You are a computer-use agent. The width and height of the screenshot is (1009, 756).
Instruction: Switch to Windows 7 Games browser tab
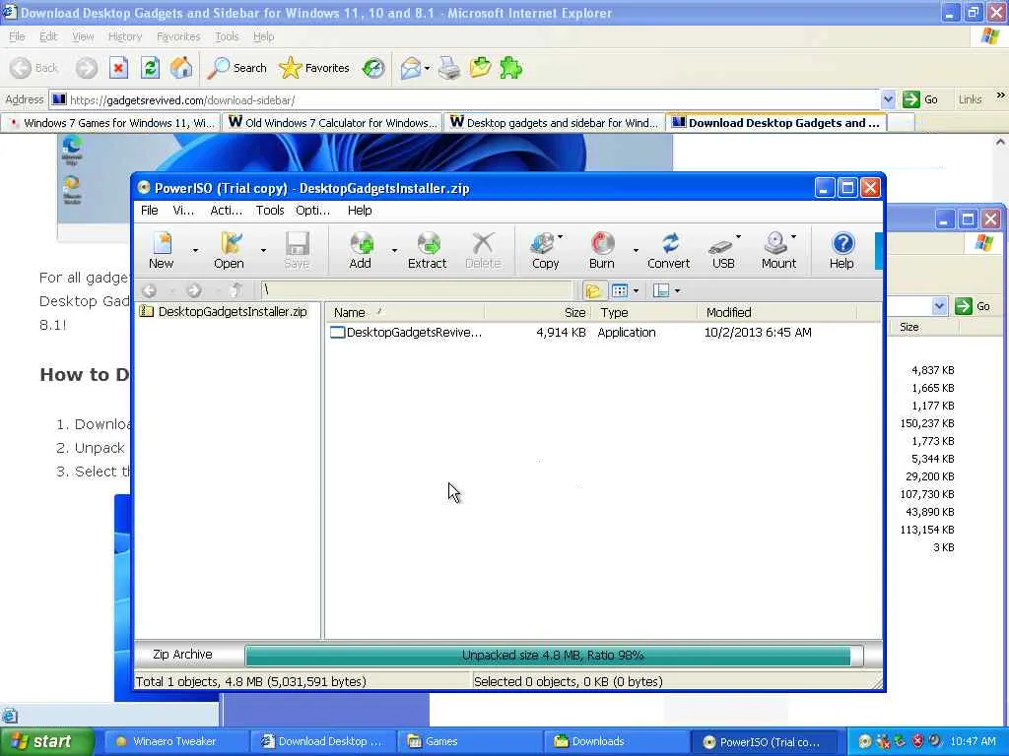pos(110,123)
